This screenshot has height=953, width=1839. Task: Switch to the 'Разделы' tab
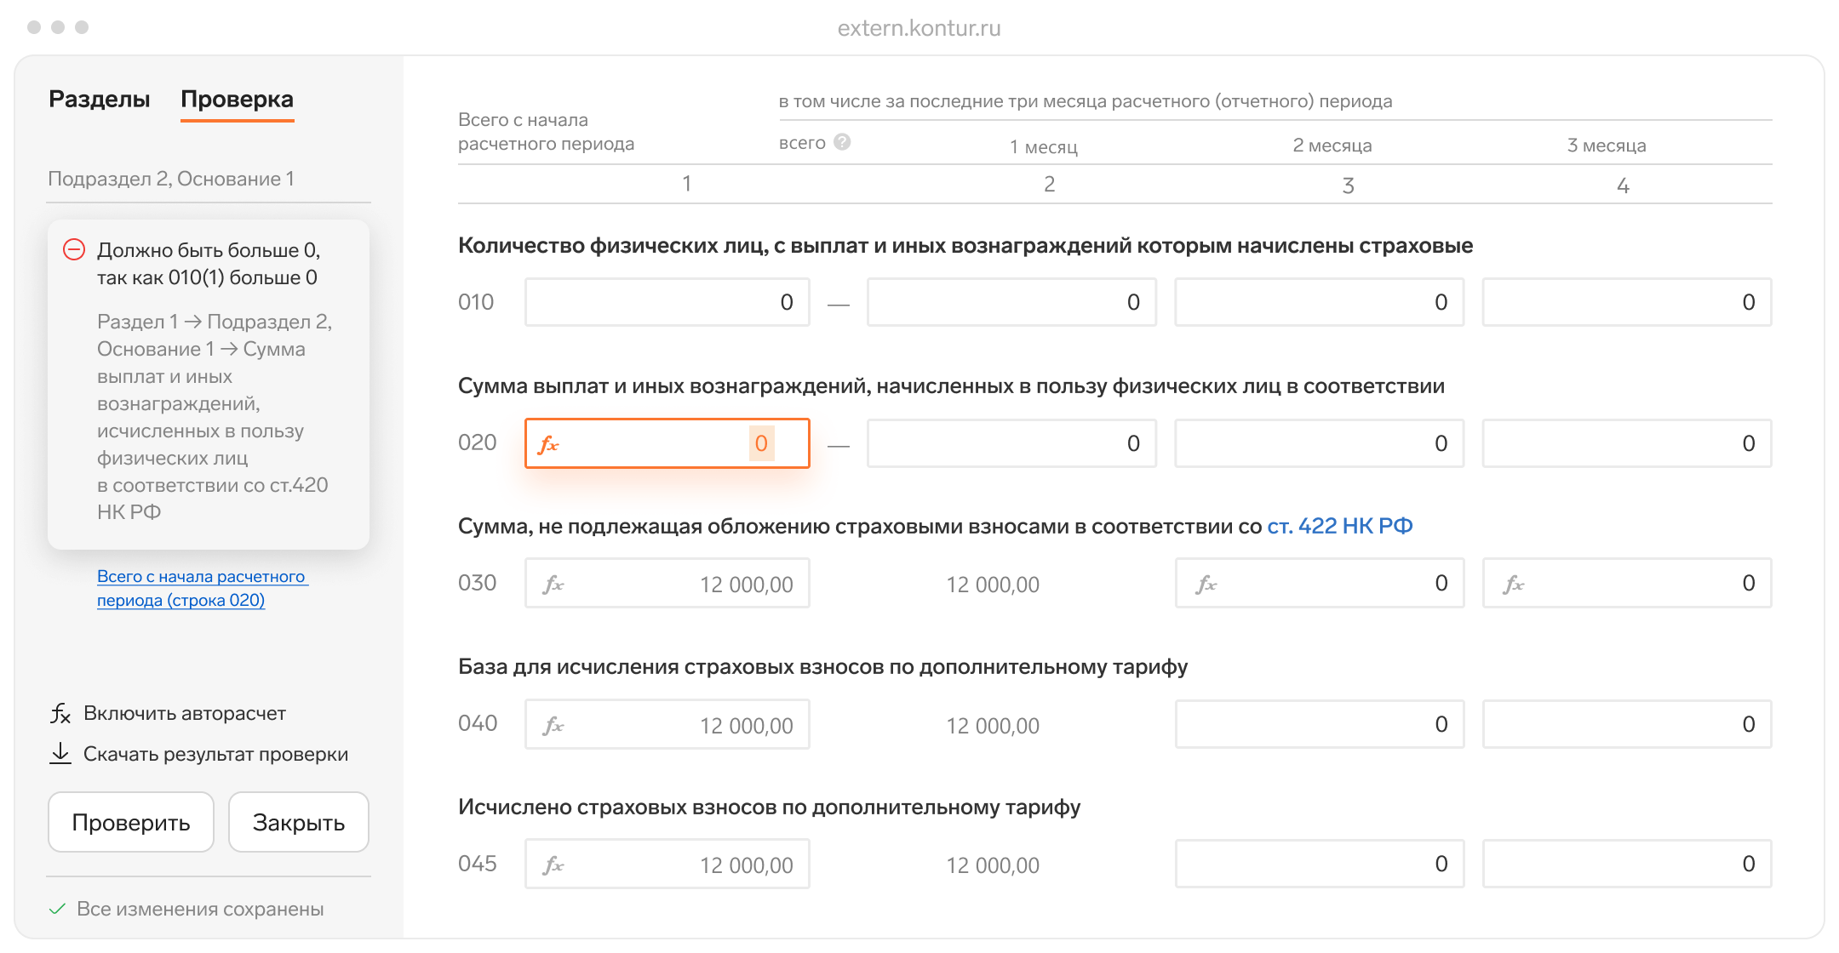[x=100, y=100]
